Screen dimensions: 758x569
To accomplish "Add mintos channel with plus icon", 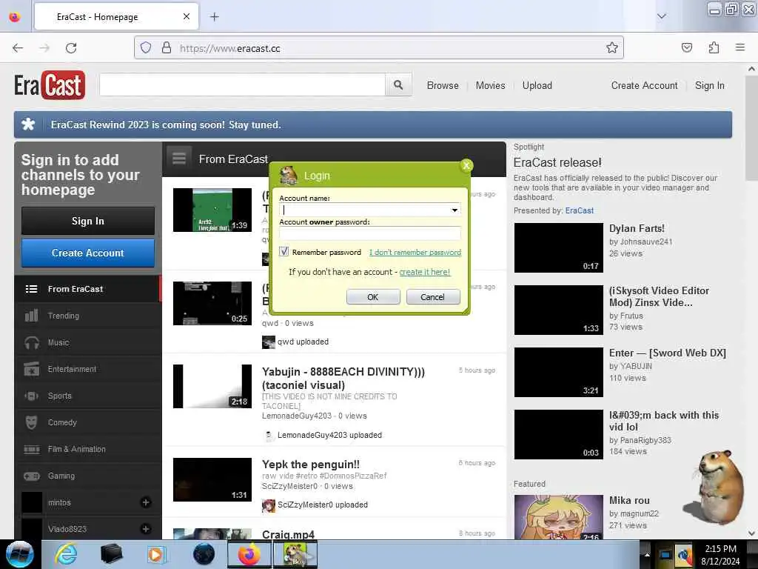I will click(146, 502).
